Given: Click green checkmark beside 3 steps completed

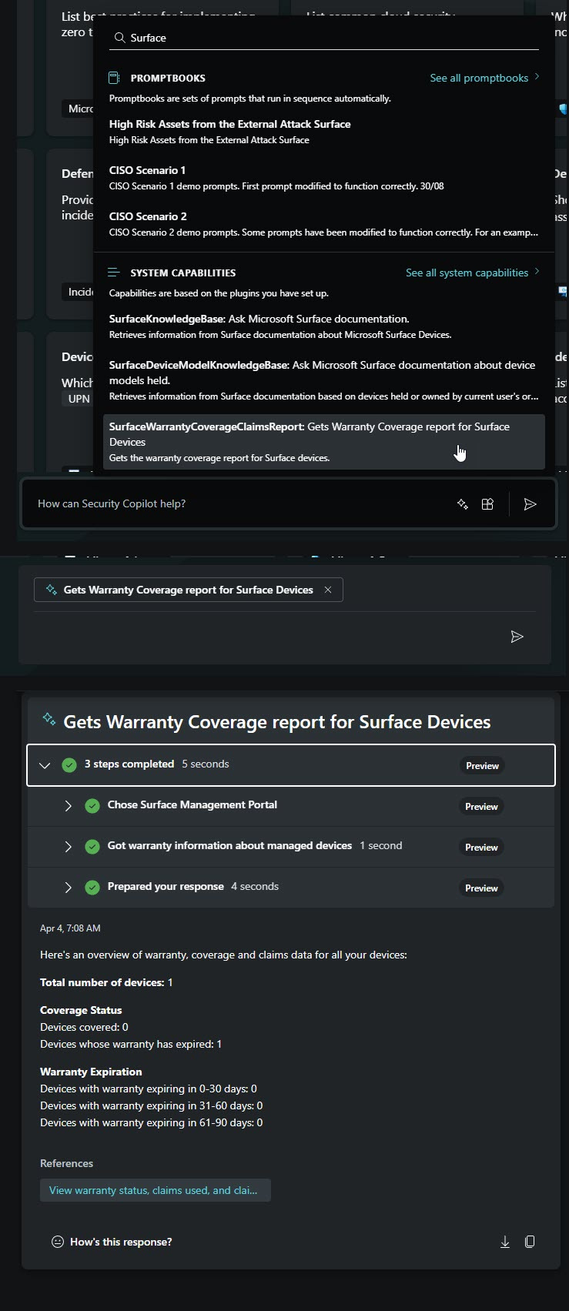Looking at the screenshot, I should click(69, 765).
